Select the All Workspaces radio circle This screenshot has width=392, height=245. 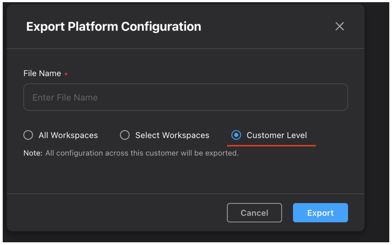[x=28, y=135]
